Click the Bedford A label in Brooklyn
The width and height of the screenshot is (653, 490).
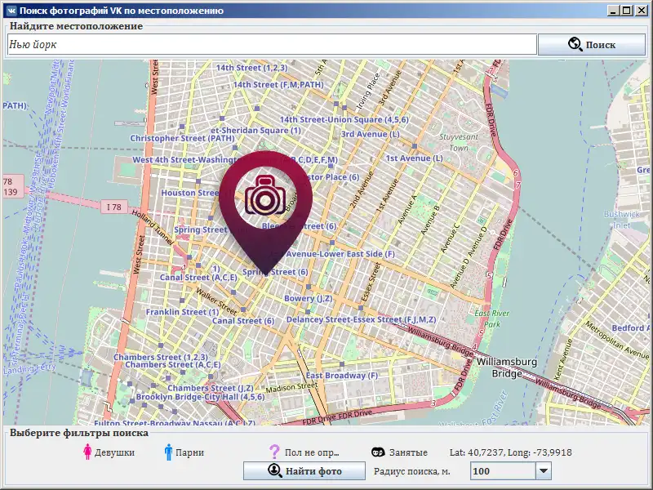point(630,328)
